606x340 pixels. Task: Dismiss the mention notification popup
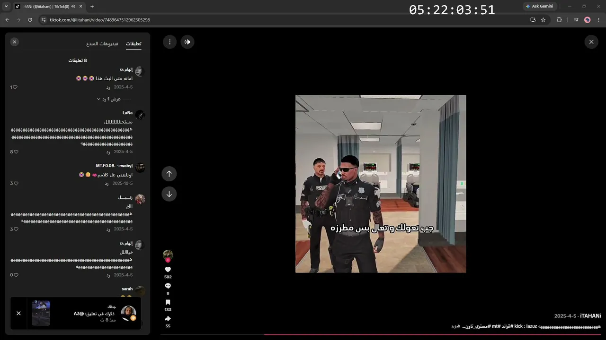click(x=18, y=313)
